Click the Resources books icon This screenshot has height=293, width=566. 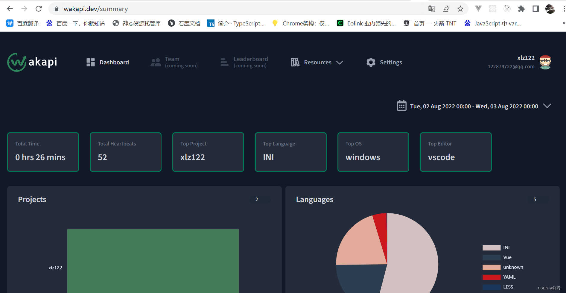tap(295, 62)
